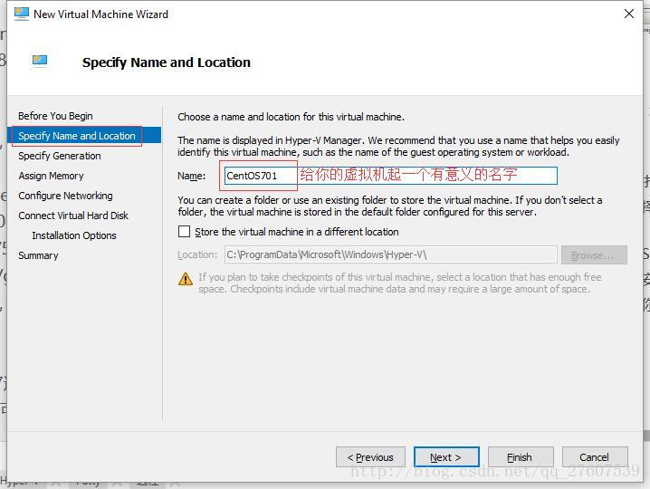
Task: Click the Previous button
Action: pyautogui.click(x=370, y=457)
